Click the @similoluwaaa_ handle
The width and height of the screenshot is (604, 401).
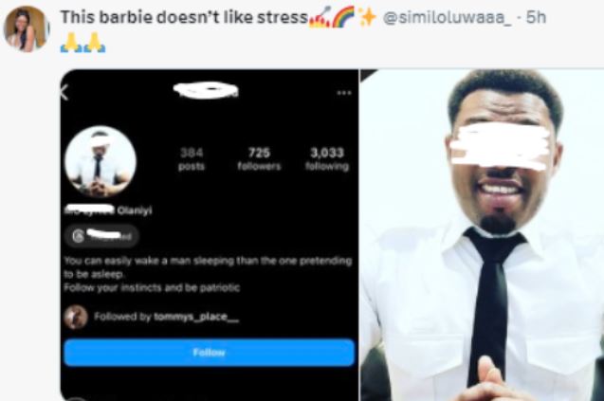(x=448, y=17)
